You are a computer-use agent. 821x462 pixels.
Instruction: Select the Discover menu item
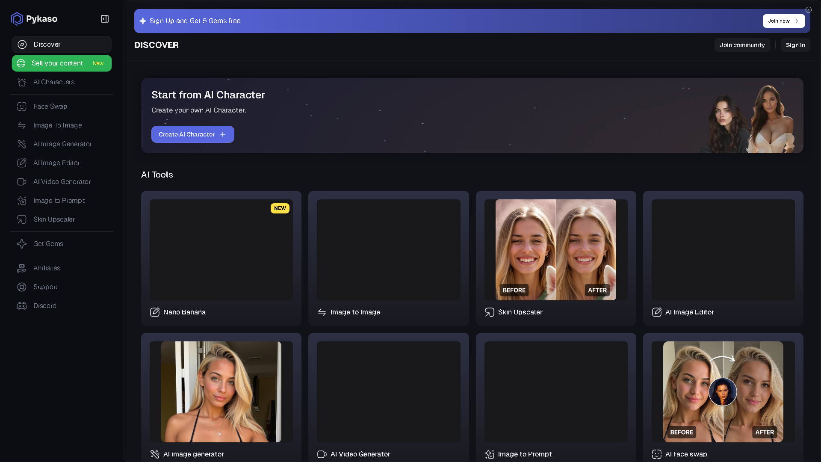click(47, 44)
